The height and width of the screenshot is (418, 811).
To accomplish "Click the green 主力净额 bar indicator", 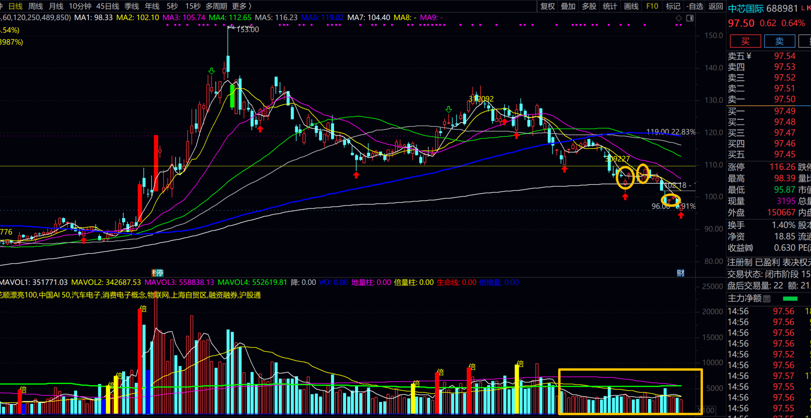I will 790,299.
